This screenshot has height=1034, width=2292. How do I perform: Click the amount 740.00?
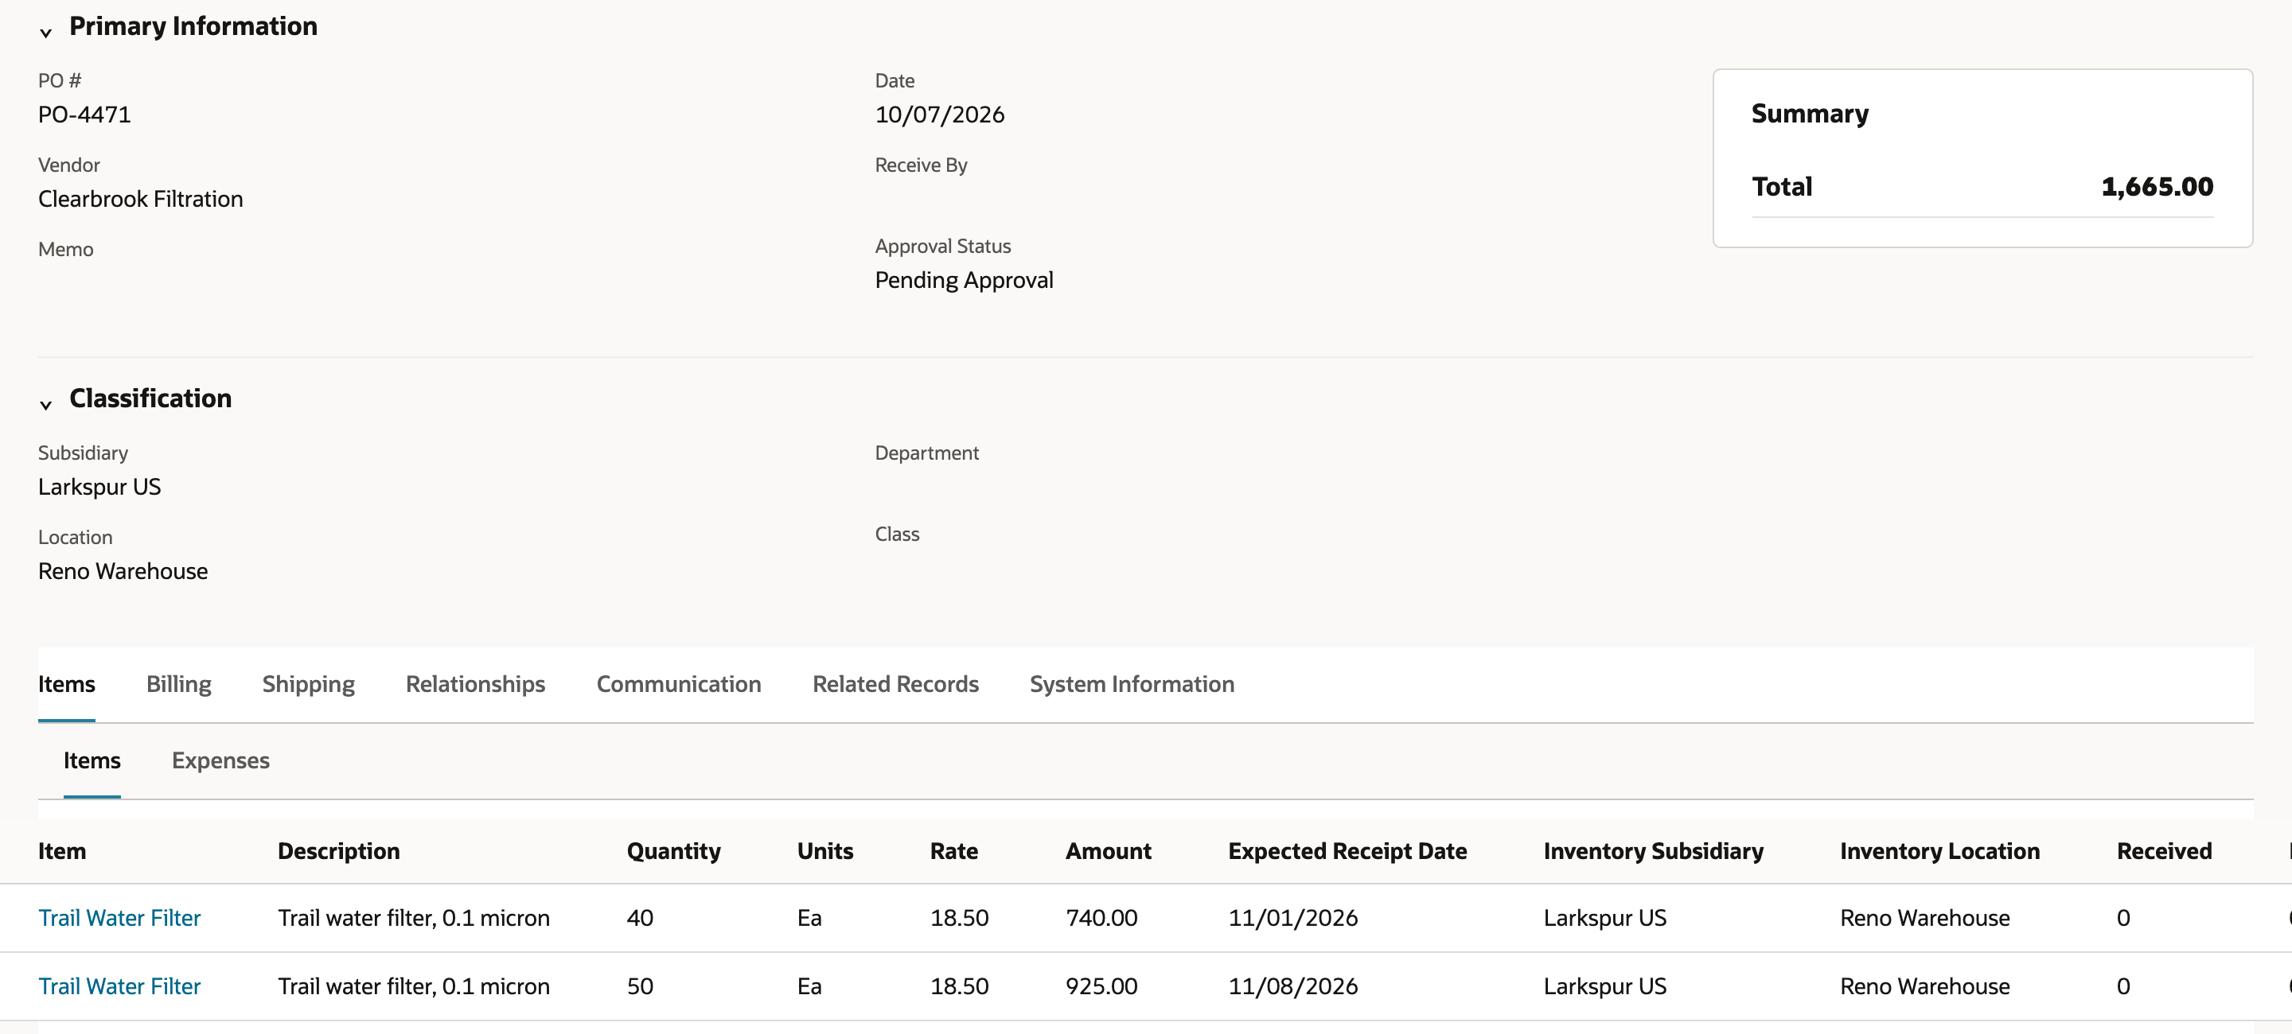(x=1101, y=918)
